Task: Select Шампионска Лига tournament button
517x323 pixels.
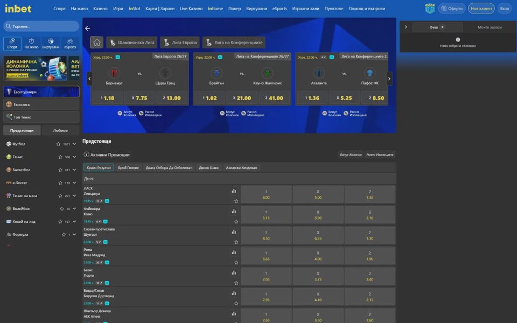Action: pyautogui.click(x=131, y=42)
